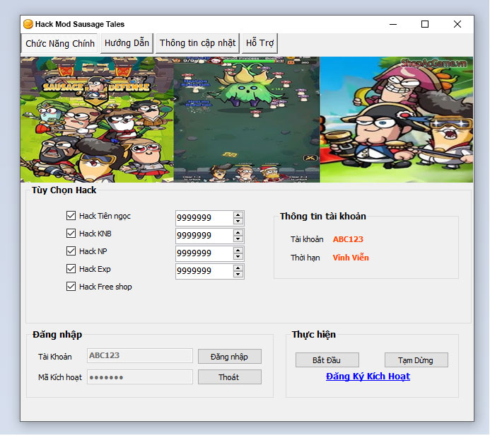This screenshot has height=436, width=490.
Task: Click the Vĩnh Viễn expiry text
Action: click(351, 258)
